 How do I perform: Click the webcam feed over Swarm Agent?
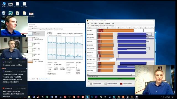click(x=155, y=80)
